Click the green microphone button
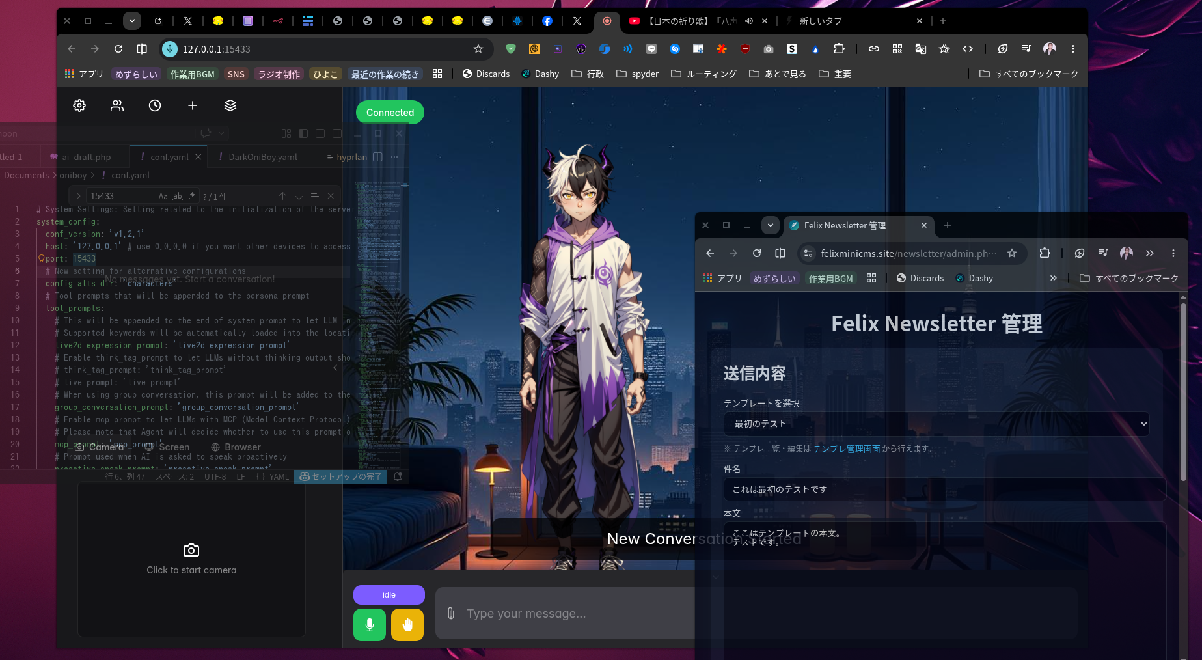1202x660 pixels. point(370,625)
